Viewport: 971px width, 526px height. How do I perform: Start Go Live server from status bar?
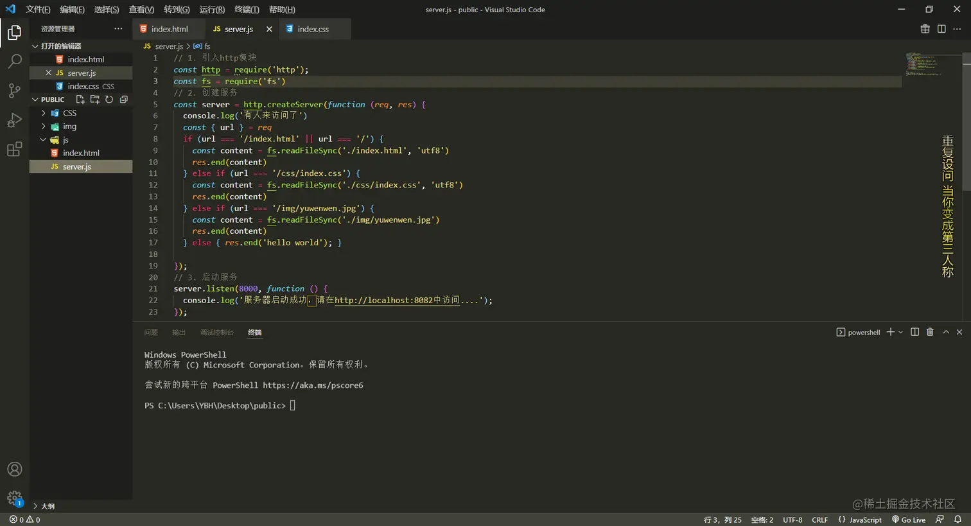coord(909,520)
